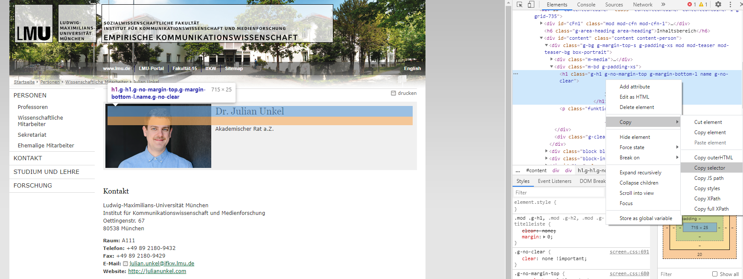Click the email envelope icon before julian.unkel address
This screenshot has height=279, width=743.
[125, 264]
